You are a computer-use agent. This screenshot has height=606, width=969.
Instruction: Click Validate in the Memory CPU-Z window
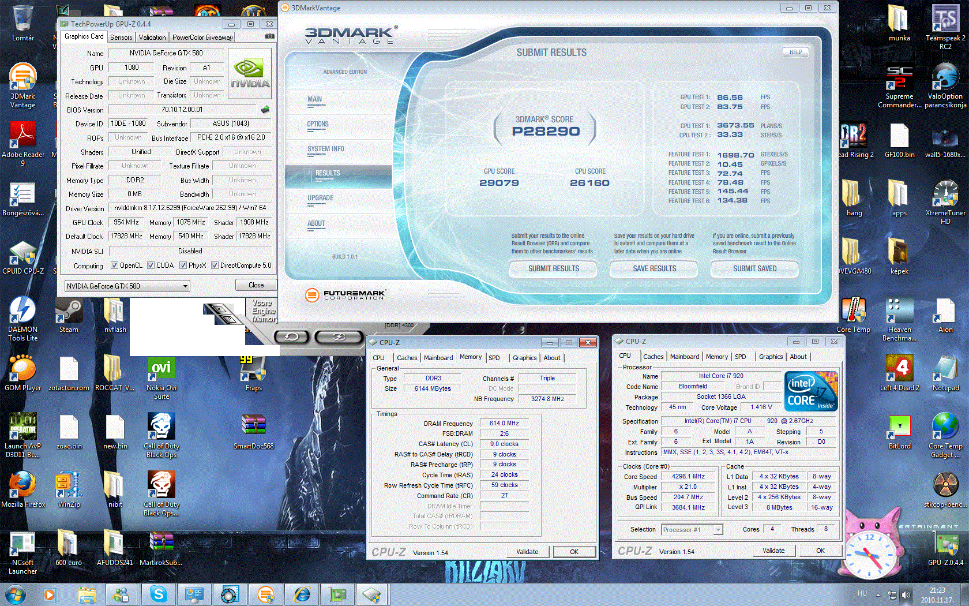pos(527,552)
